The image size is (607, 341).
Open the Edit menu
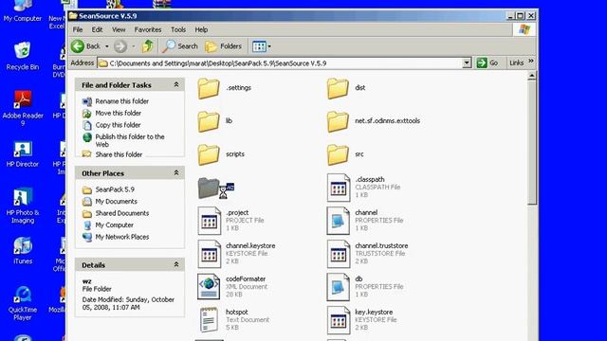(x=97, y=29)
